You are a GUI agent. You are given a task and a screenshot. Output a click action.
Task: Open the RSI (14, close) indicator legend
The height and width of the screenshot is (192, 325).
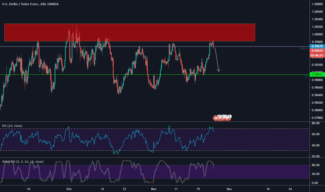pos(12,126)
